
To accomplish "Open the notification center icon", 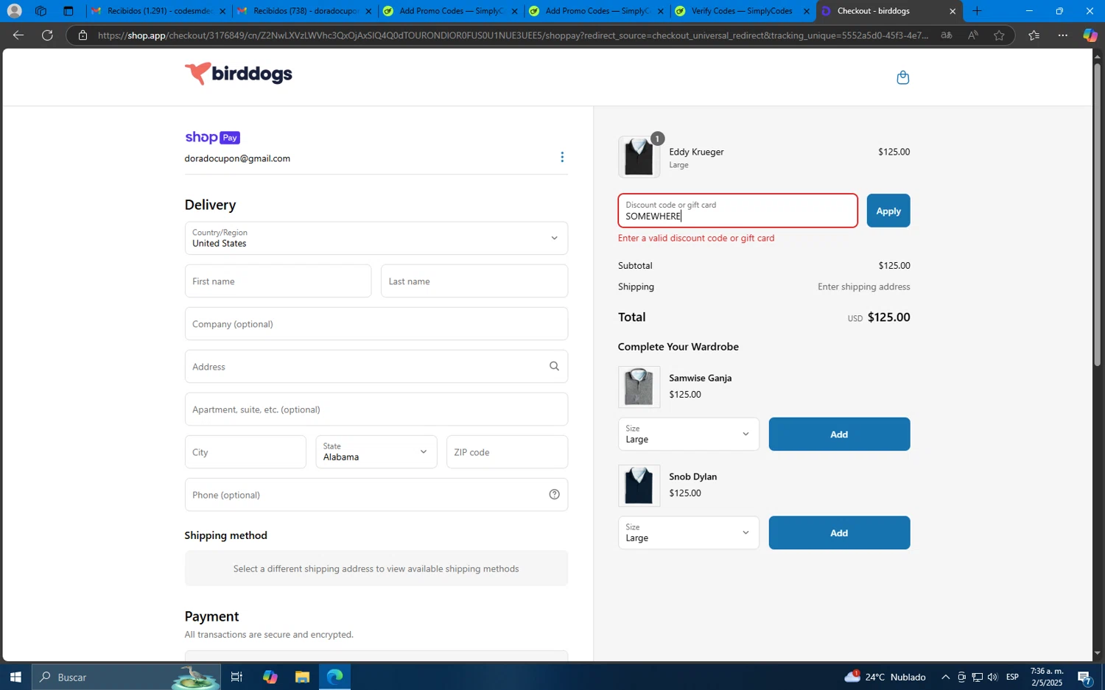I will pos(1084,677).
